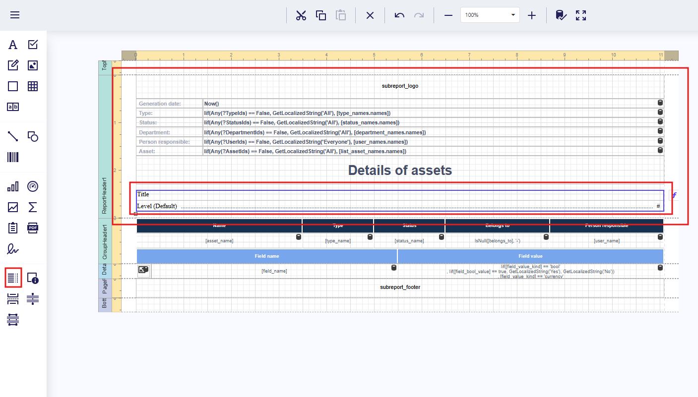The width and height of the screenshot is (698, 397).
Task: Select the Gauge control tool
Action: click(33, 186)
